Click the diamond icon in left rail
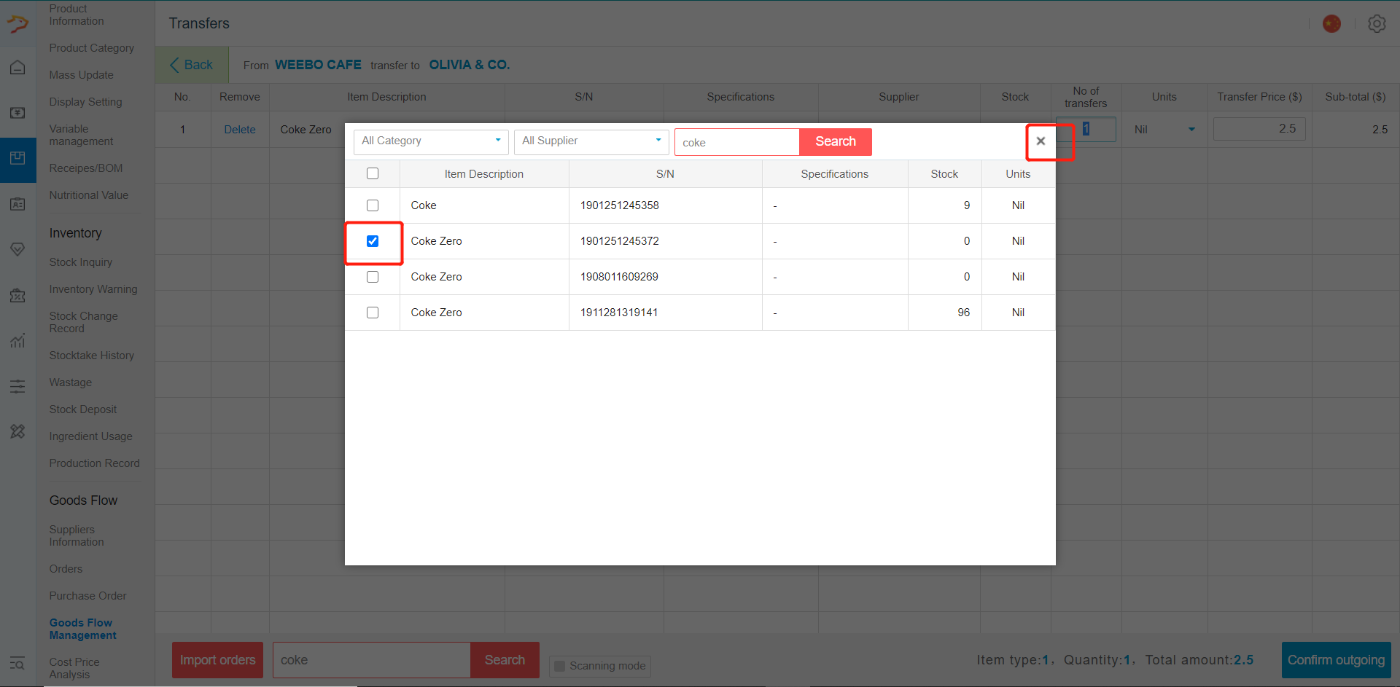The height and width of the screenshot is (687, 1400). pyautogui.click(x=17, y=249)
